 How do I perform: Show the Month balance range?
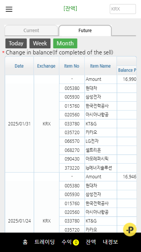click(65, 43)
